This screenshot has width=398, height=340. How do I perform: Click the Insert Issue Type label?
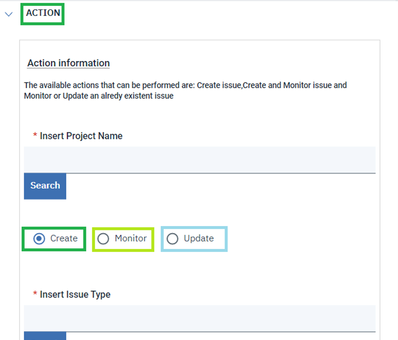coord(75,294)
